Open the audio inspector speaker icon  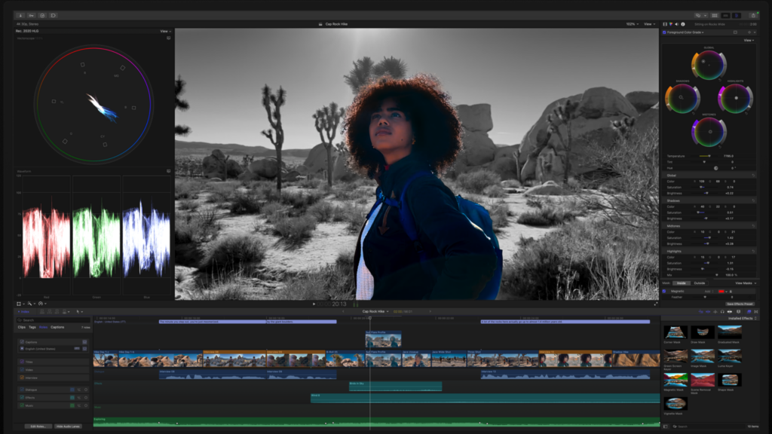click(677, 24)
